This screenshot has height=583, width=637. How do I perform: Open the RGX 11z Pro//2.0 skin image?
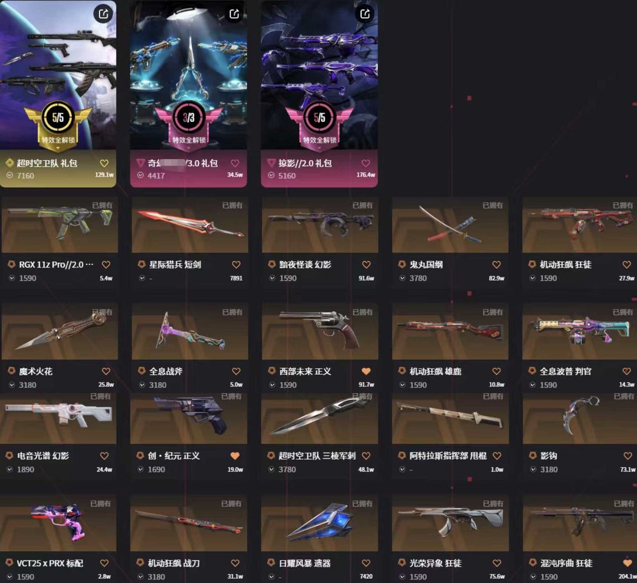coord(60,225)
